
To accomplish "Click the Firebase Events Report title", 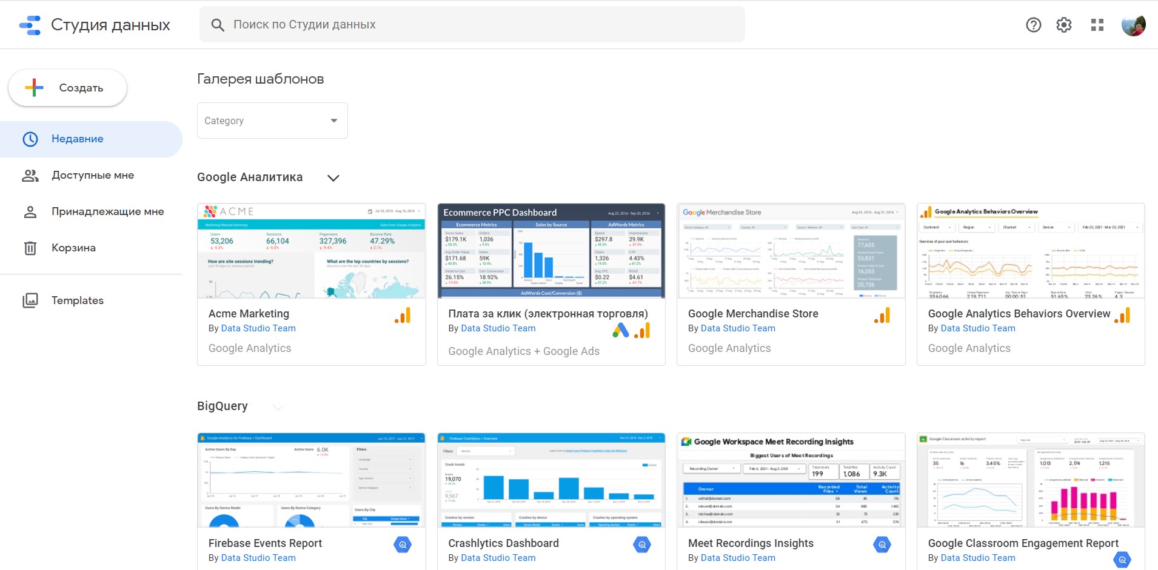I will [x=265, y=543].
